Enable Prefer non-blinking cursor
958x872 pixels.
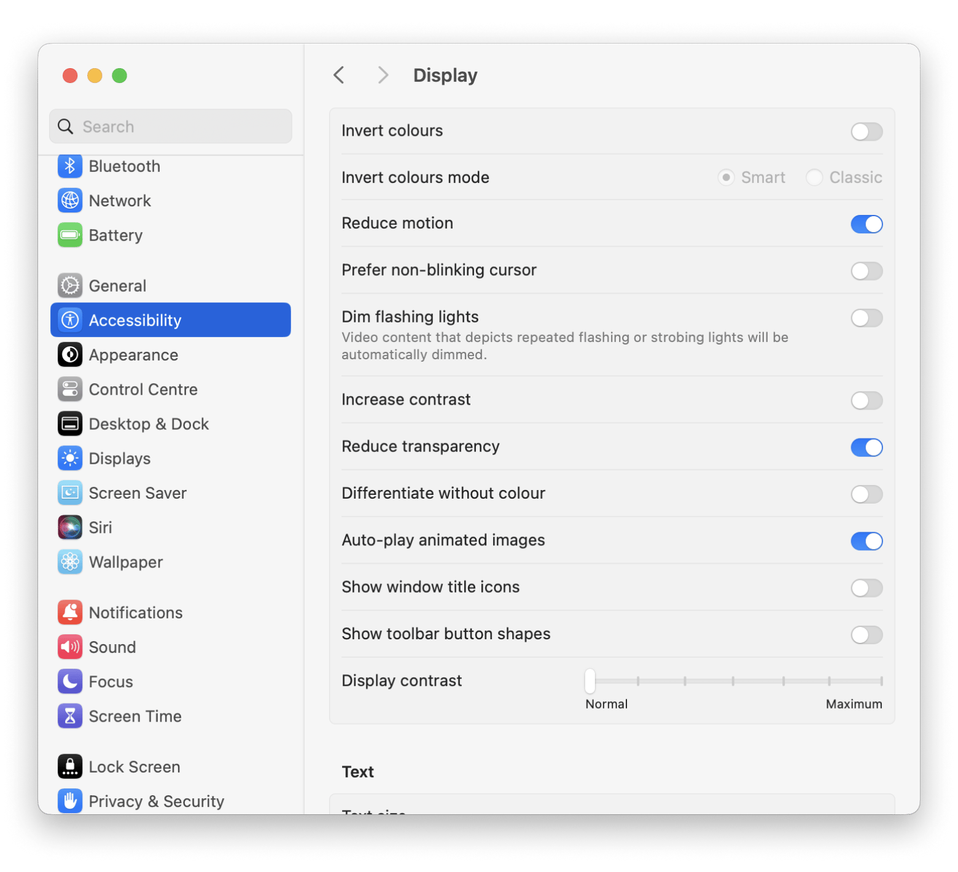click(x=866, y=271)
